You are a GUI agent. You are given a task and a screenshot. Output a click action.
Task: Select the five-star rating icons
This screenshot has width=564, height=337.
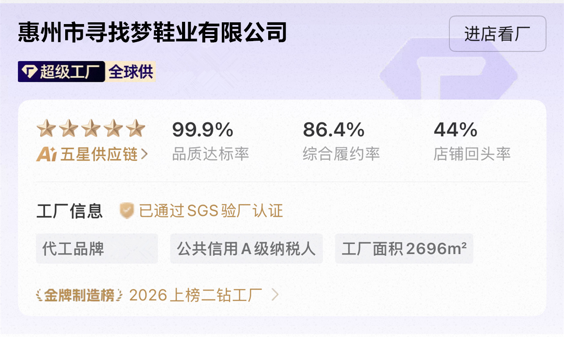coord(91,129)
